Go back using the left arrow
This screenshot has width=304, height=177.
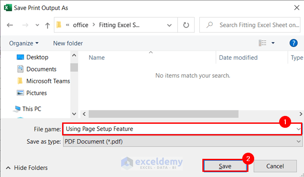pos(10,25)
